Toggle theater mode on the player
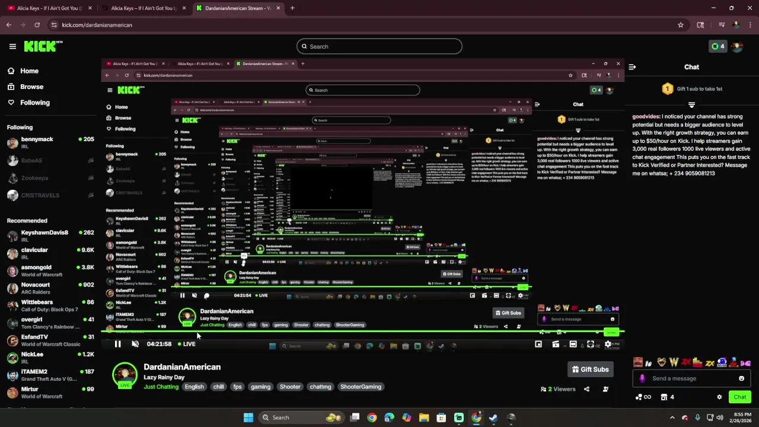 tap(573, 344)
